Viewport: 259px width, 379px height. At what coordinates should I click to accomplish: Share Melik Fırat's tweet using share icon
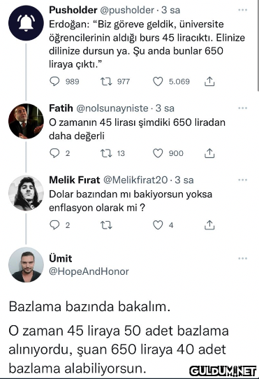point(209,225)
